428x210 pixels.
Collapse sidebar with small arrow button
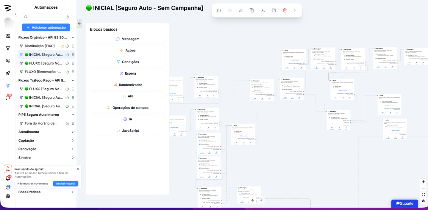click(15, 14)
